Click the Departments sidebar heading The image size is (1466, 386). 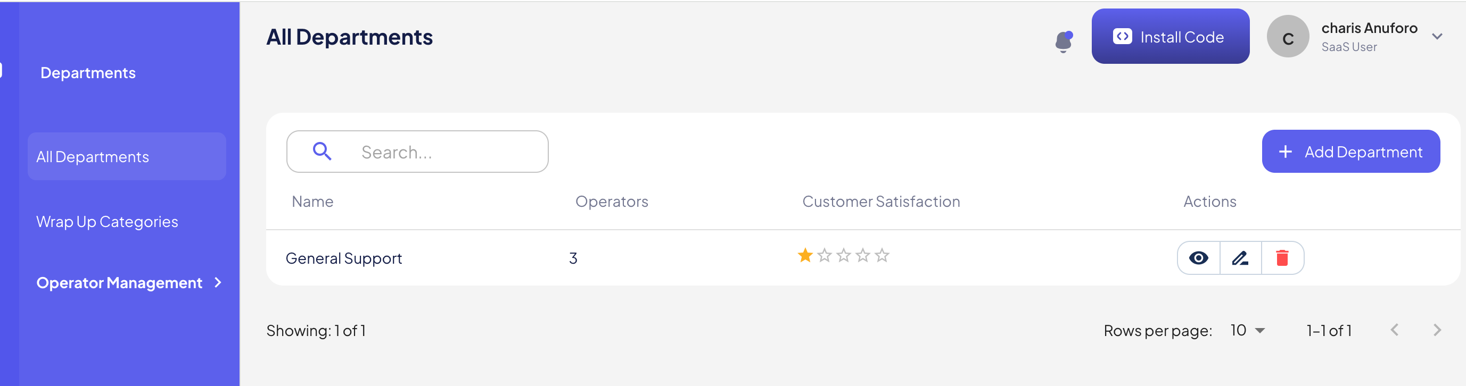(88, 73)
